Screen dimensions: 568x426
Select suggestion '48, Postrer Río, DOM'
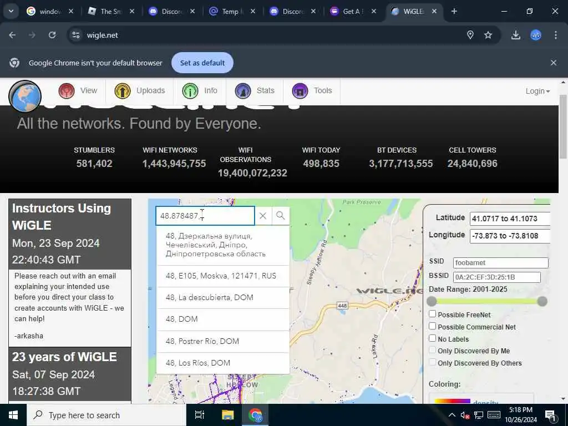click(x=223, y=341)
